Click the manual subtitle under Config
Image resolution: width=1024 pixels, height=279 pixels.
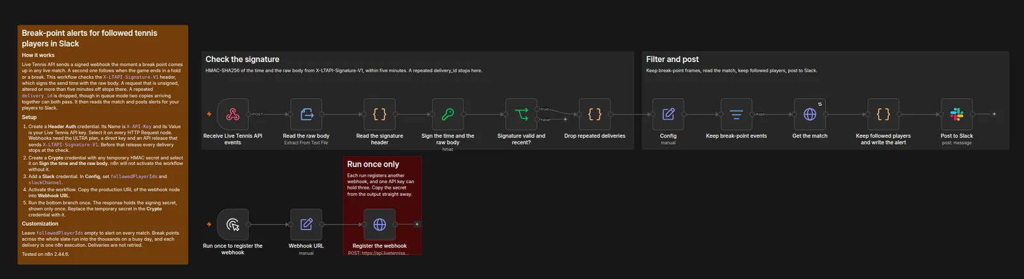click(668, 143)
